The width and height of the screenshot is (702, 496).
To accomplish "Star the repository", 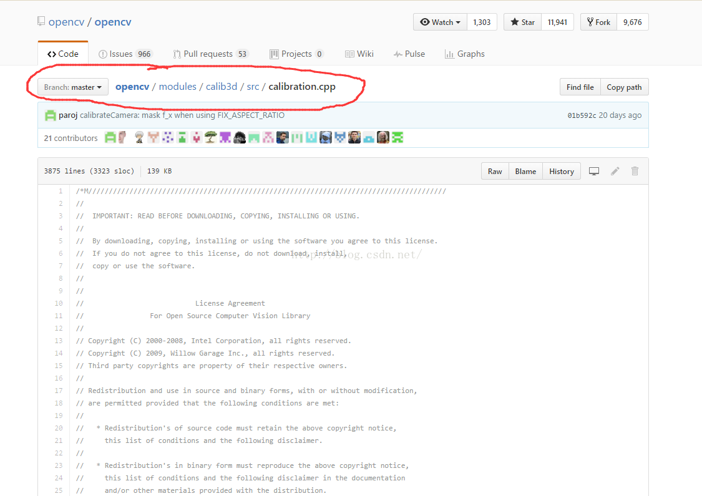I will (x=522, y=22).
